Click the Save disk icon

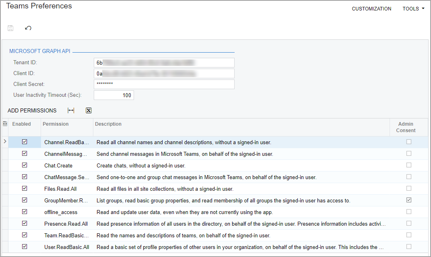(11, 28)
